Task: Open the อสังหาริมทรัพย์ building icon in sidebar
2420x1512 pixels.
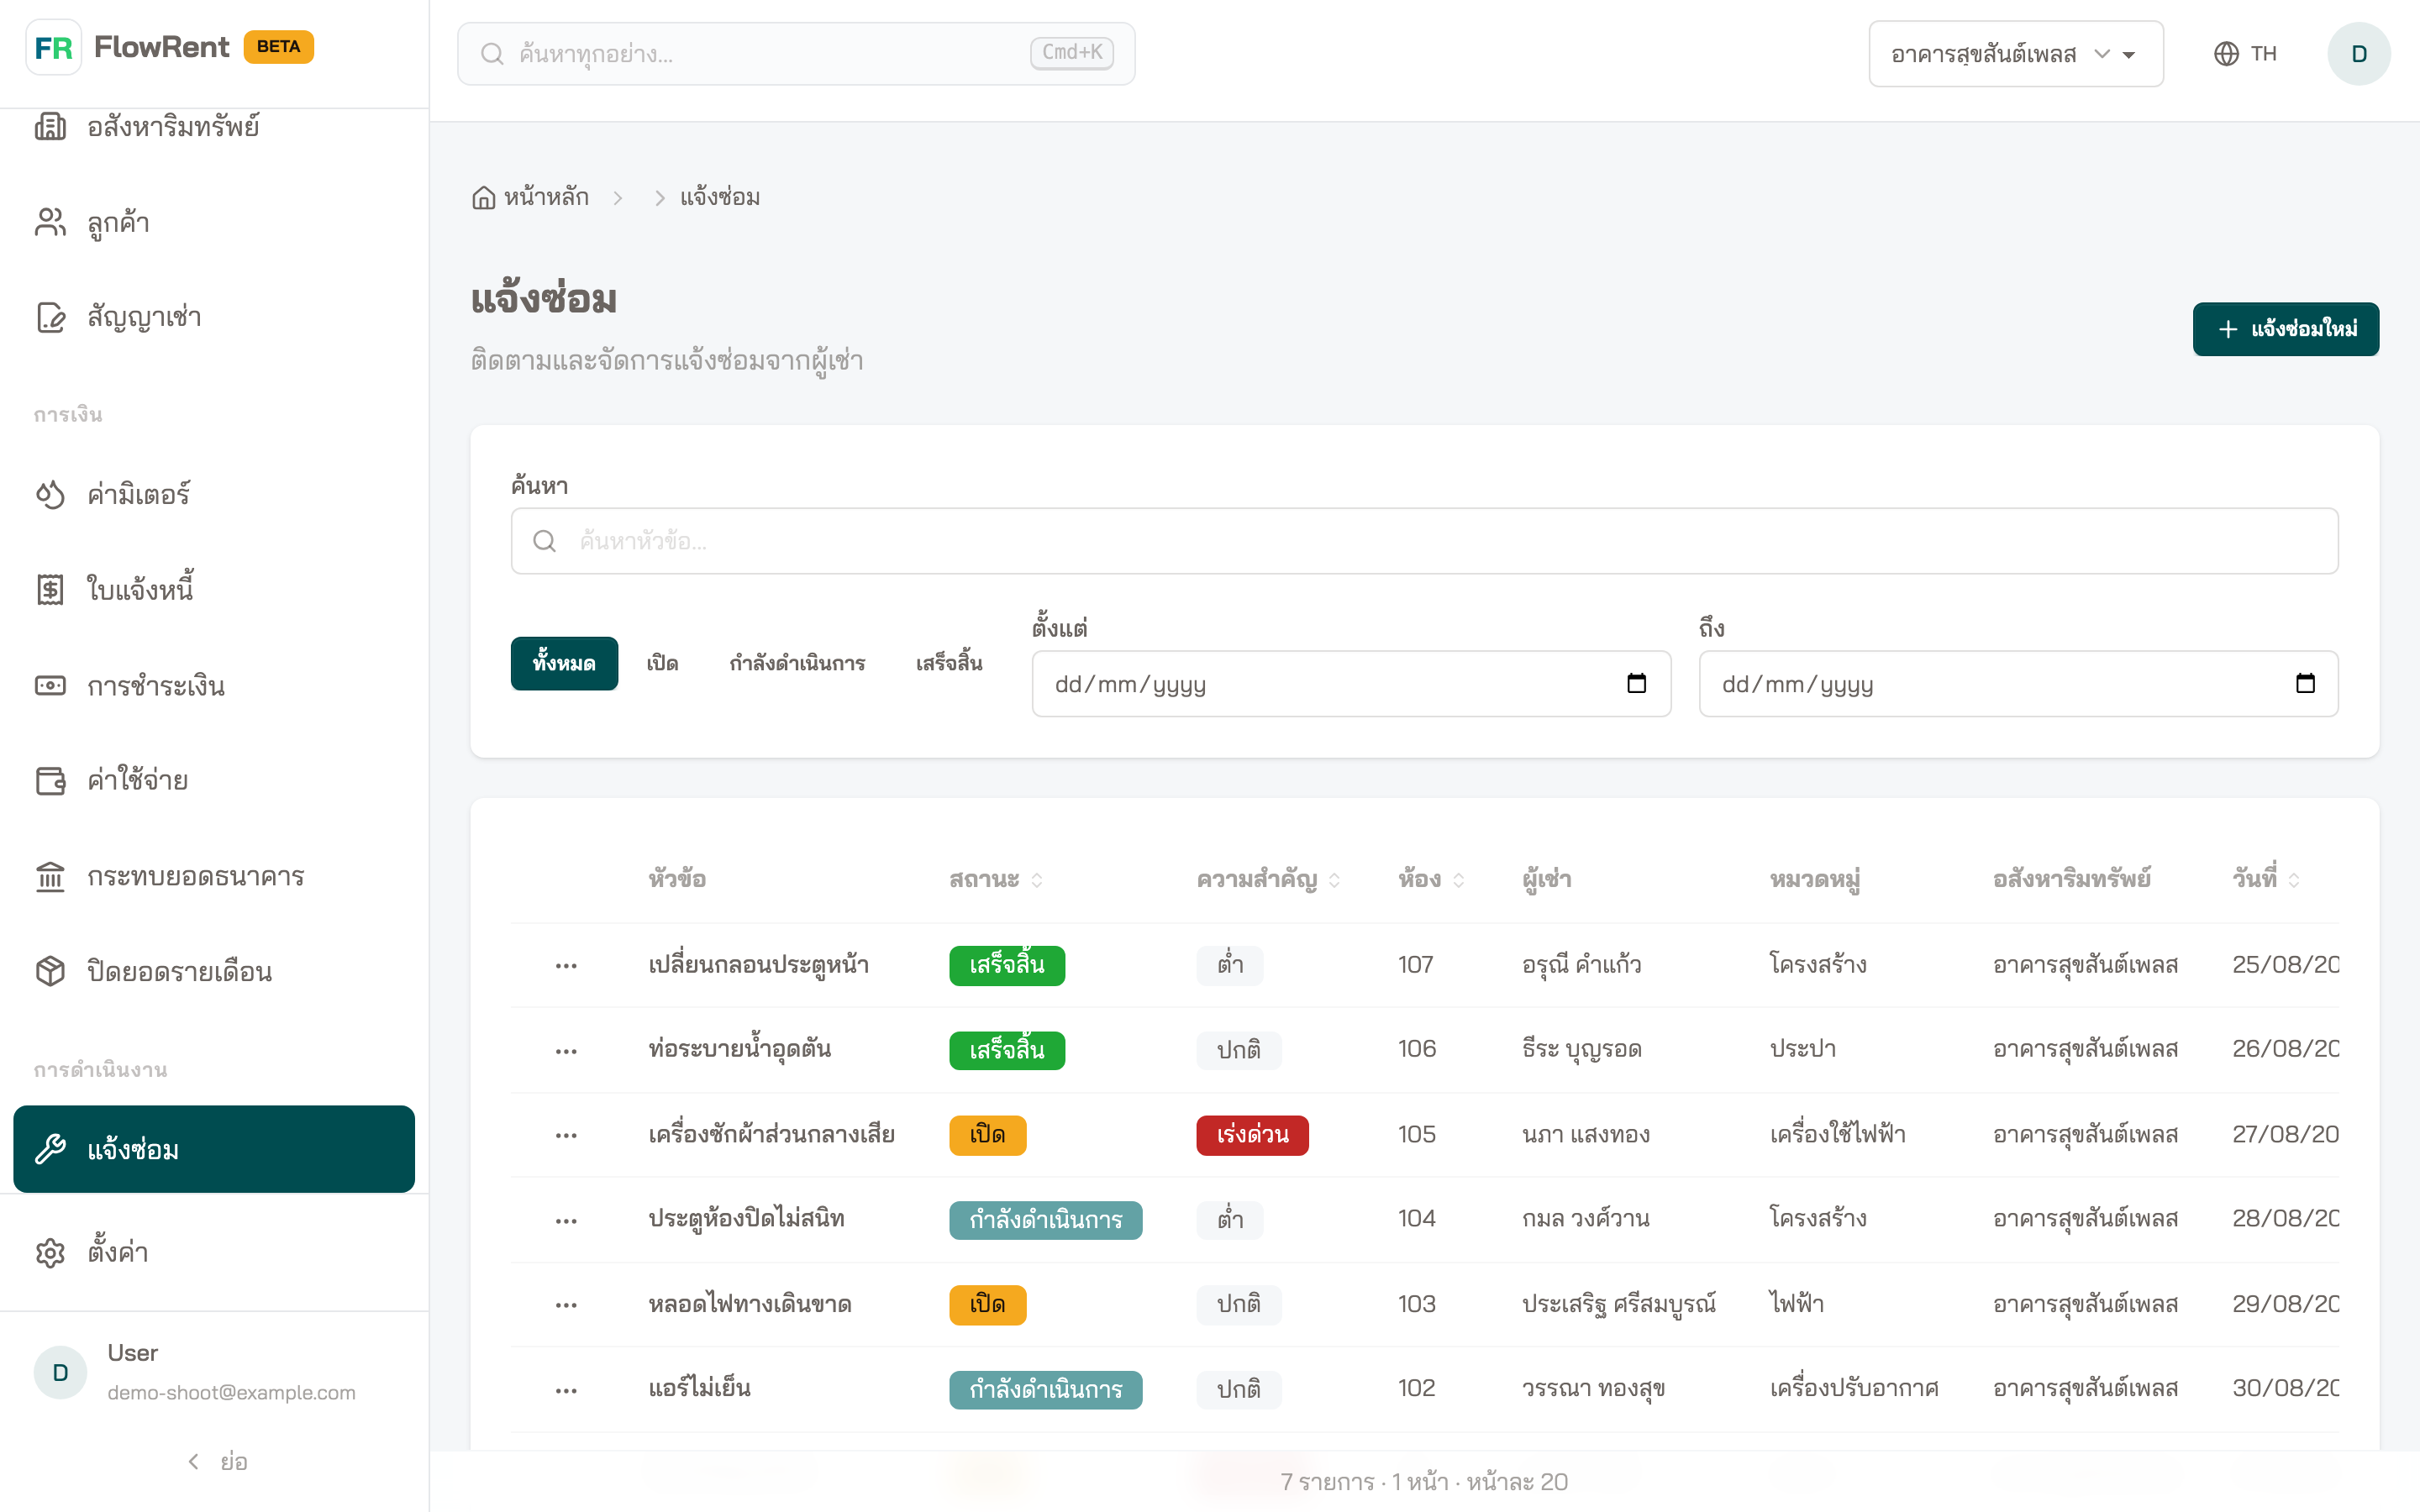Action: tap(50, 127)
